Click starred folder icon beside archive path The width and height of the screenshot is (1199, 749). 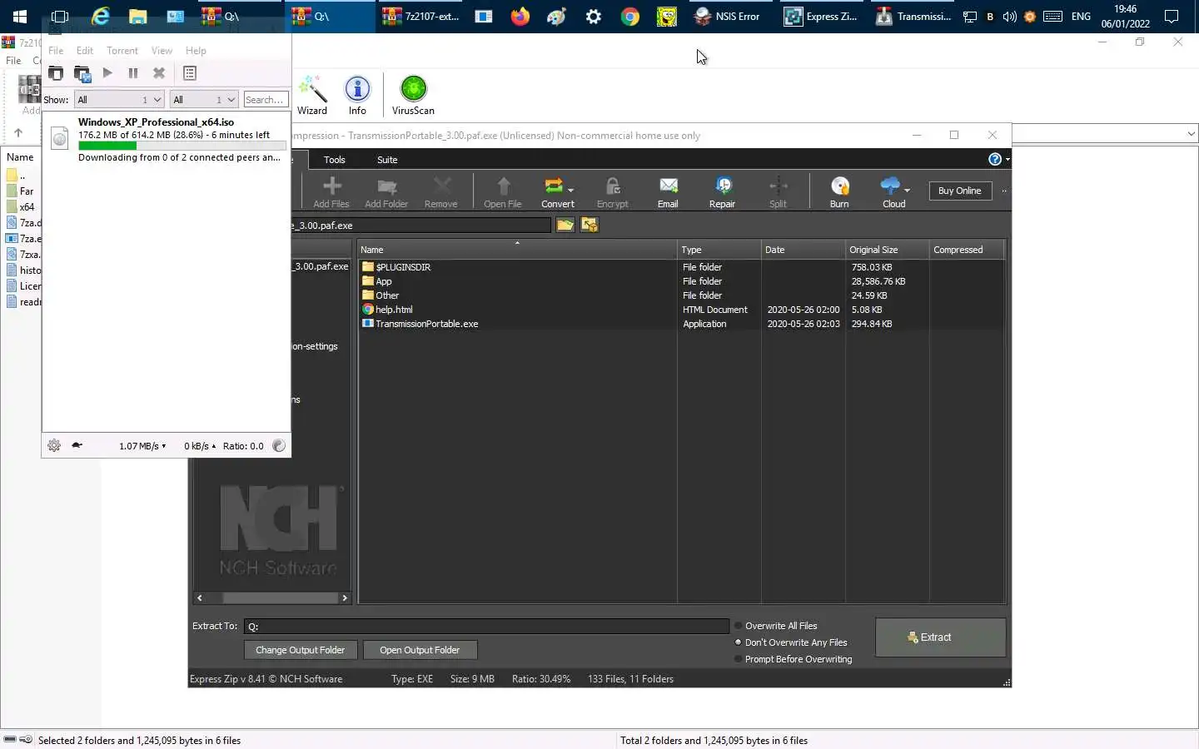pos(590,225)
